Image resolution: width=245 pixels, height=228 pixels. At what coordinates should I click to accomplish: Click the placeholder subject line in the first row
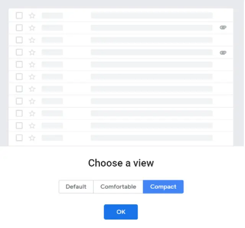[151, 16]
